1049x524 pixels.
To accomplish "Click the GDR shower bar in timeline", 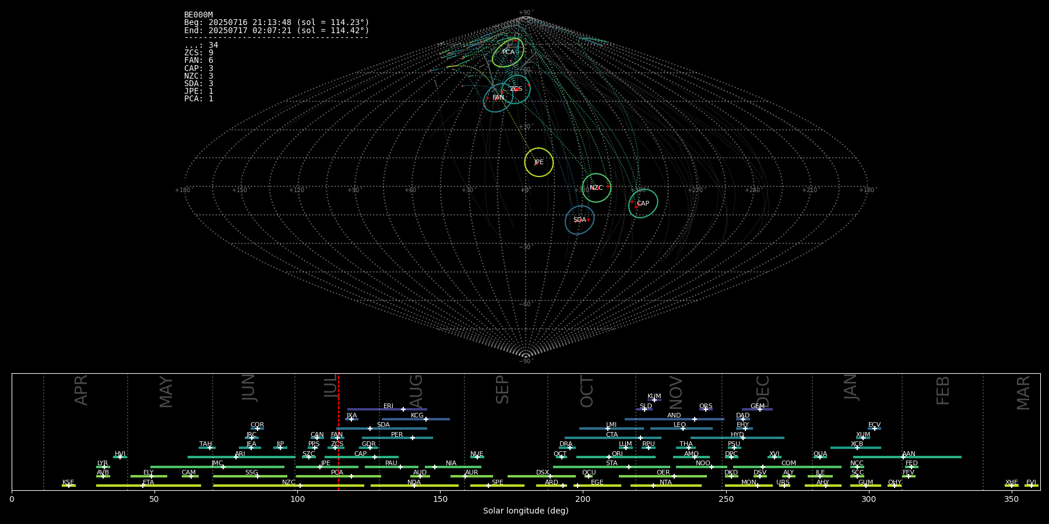I will [x=369, y=447].
